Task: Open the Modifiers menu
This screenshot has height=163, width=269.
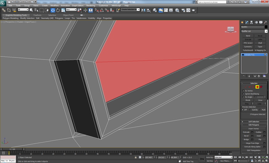Action: coord(54,5)
